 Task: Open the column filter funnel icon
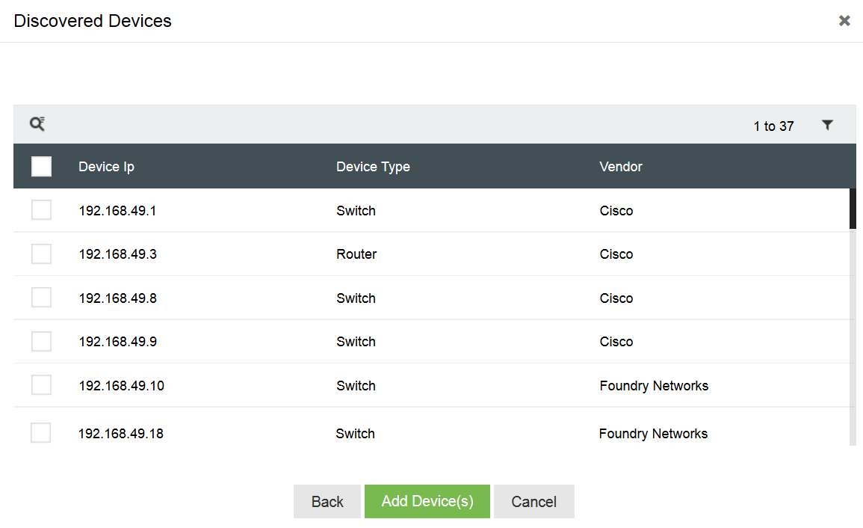pyautogui.click(x=827, y=125)
